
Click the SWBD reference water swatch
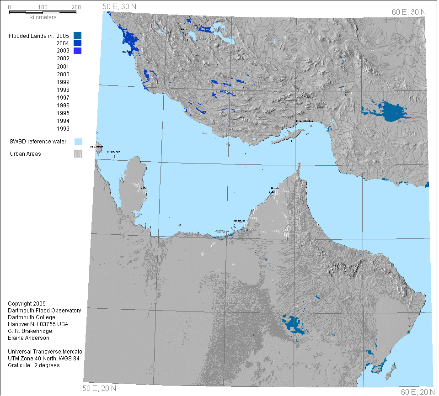click(x=78, y=142)
